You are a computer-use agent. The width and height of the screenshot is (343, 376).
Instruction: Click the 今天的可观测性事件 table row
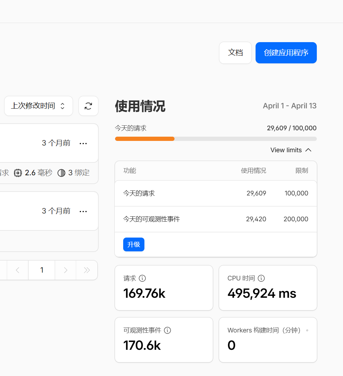tap(216, 219)
